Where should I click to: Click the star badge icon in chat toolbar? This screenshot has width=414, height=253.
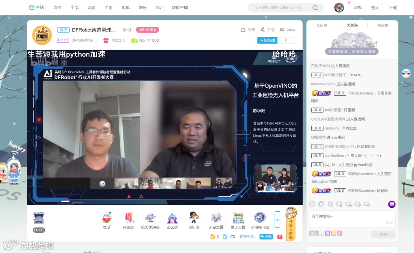(x=330, y=204)
